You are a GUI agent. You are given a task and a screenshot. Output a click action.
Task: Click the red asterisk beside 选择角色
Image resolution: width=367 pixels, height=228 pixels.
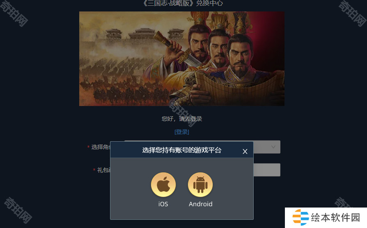pos(88,147)
